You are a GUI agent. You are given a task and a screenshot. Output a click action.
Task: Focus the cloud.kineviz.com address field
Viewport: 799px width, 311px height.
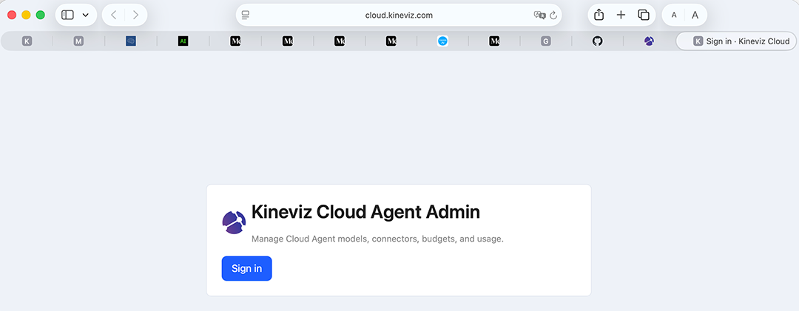tap(399, 16)
